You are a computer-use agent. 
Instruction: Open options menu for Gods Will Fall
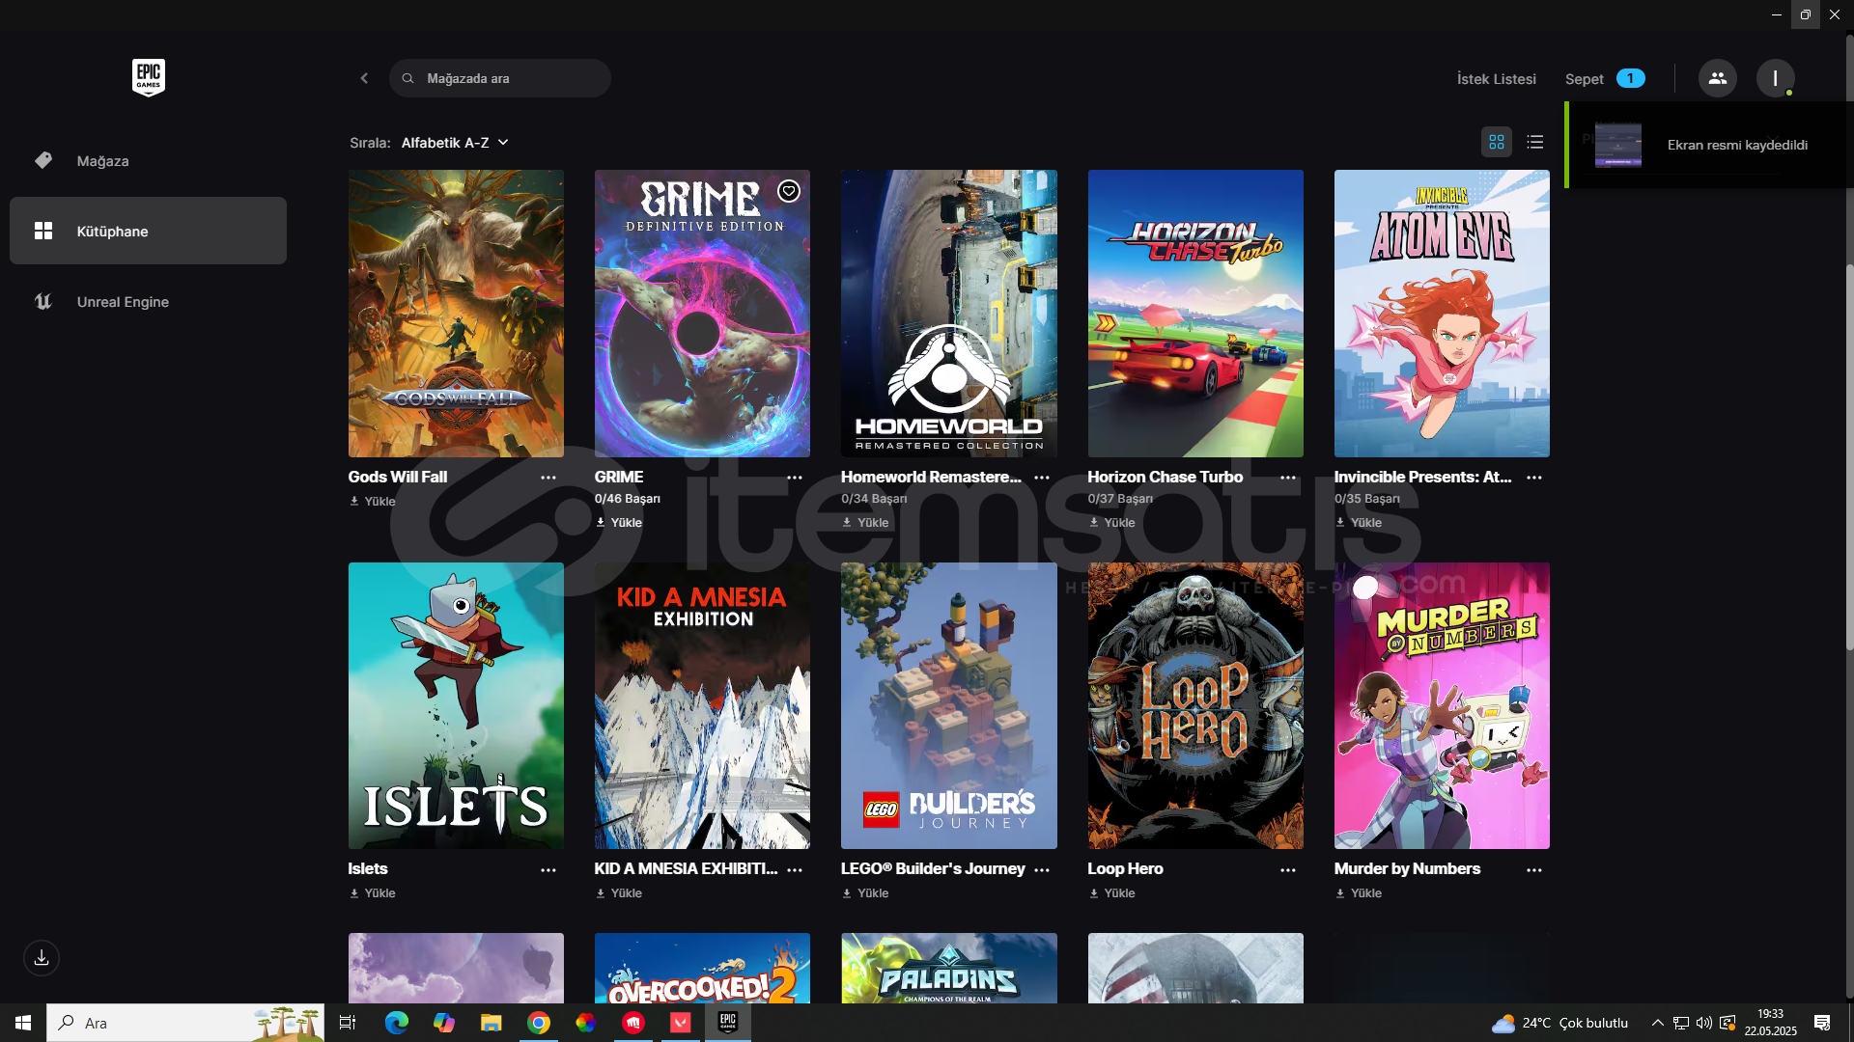coord(548,478)
